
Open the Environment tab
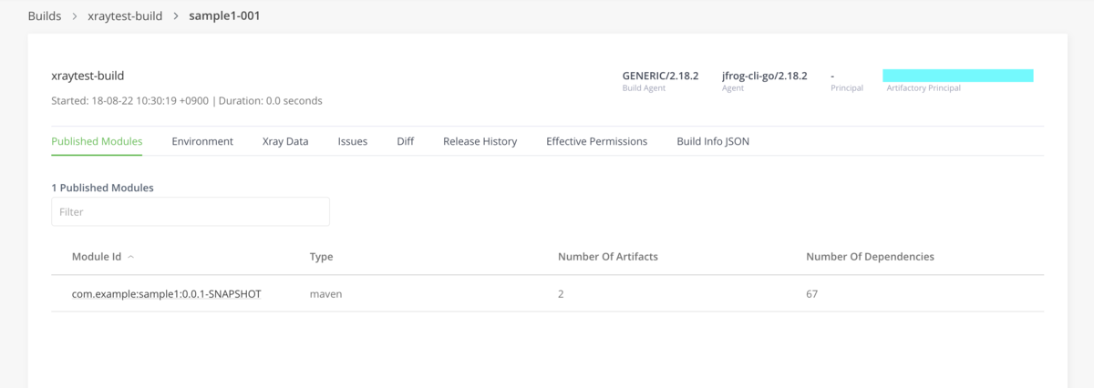(x=202, y=141)
